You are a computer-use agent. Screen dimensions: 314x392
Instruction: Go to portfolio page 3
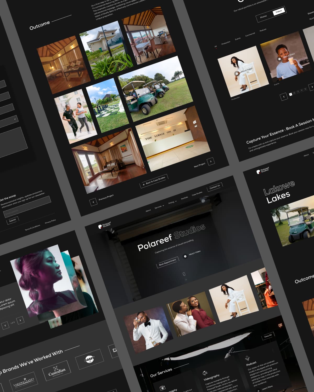pyautogui.click(x=298, y=92)
